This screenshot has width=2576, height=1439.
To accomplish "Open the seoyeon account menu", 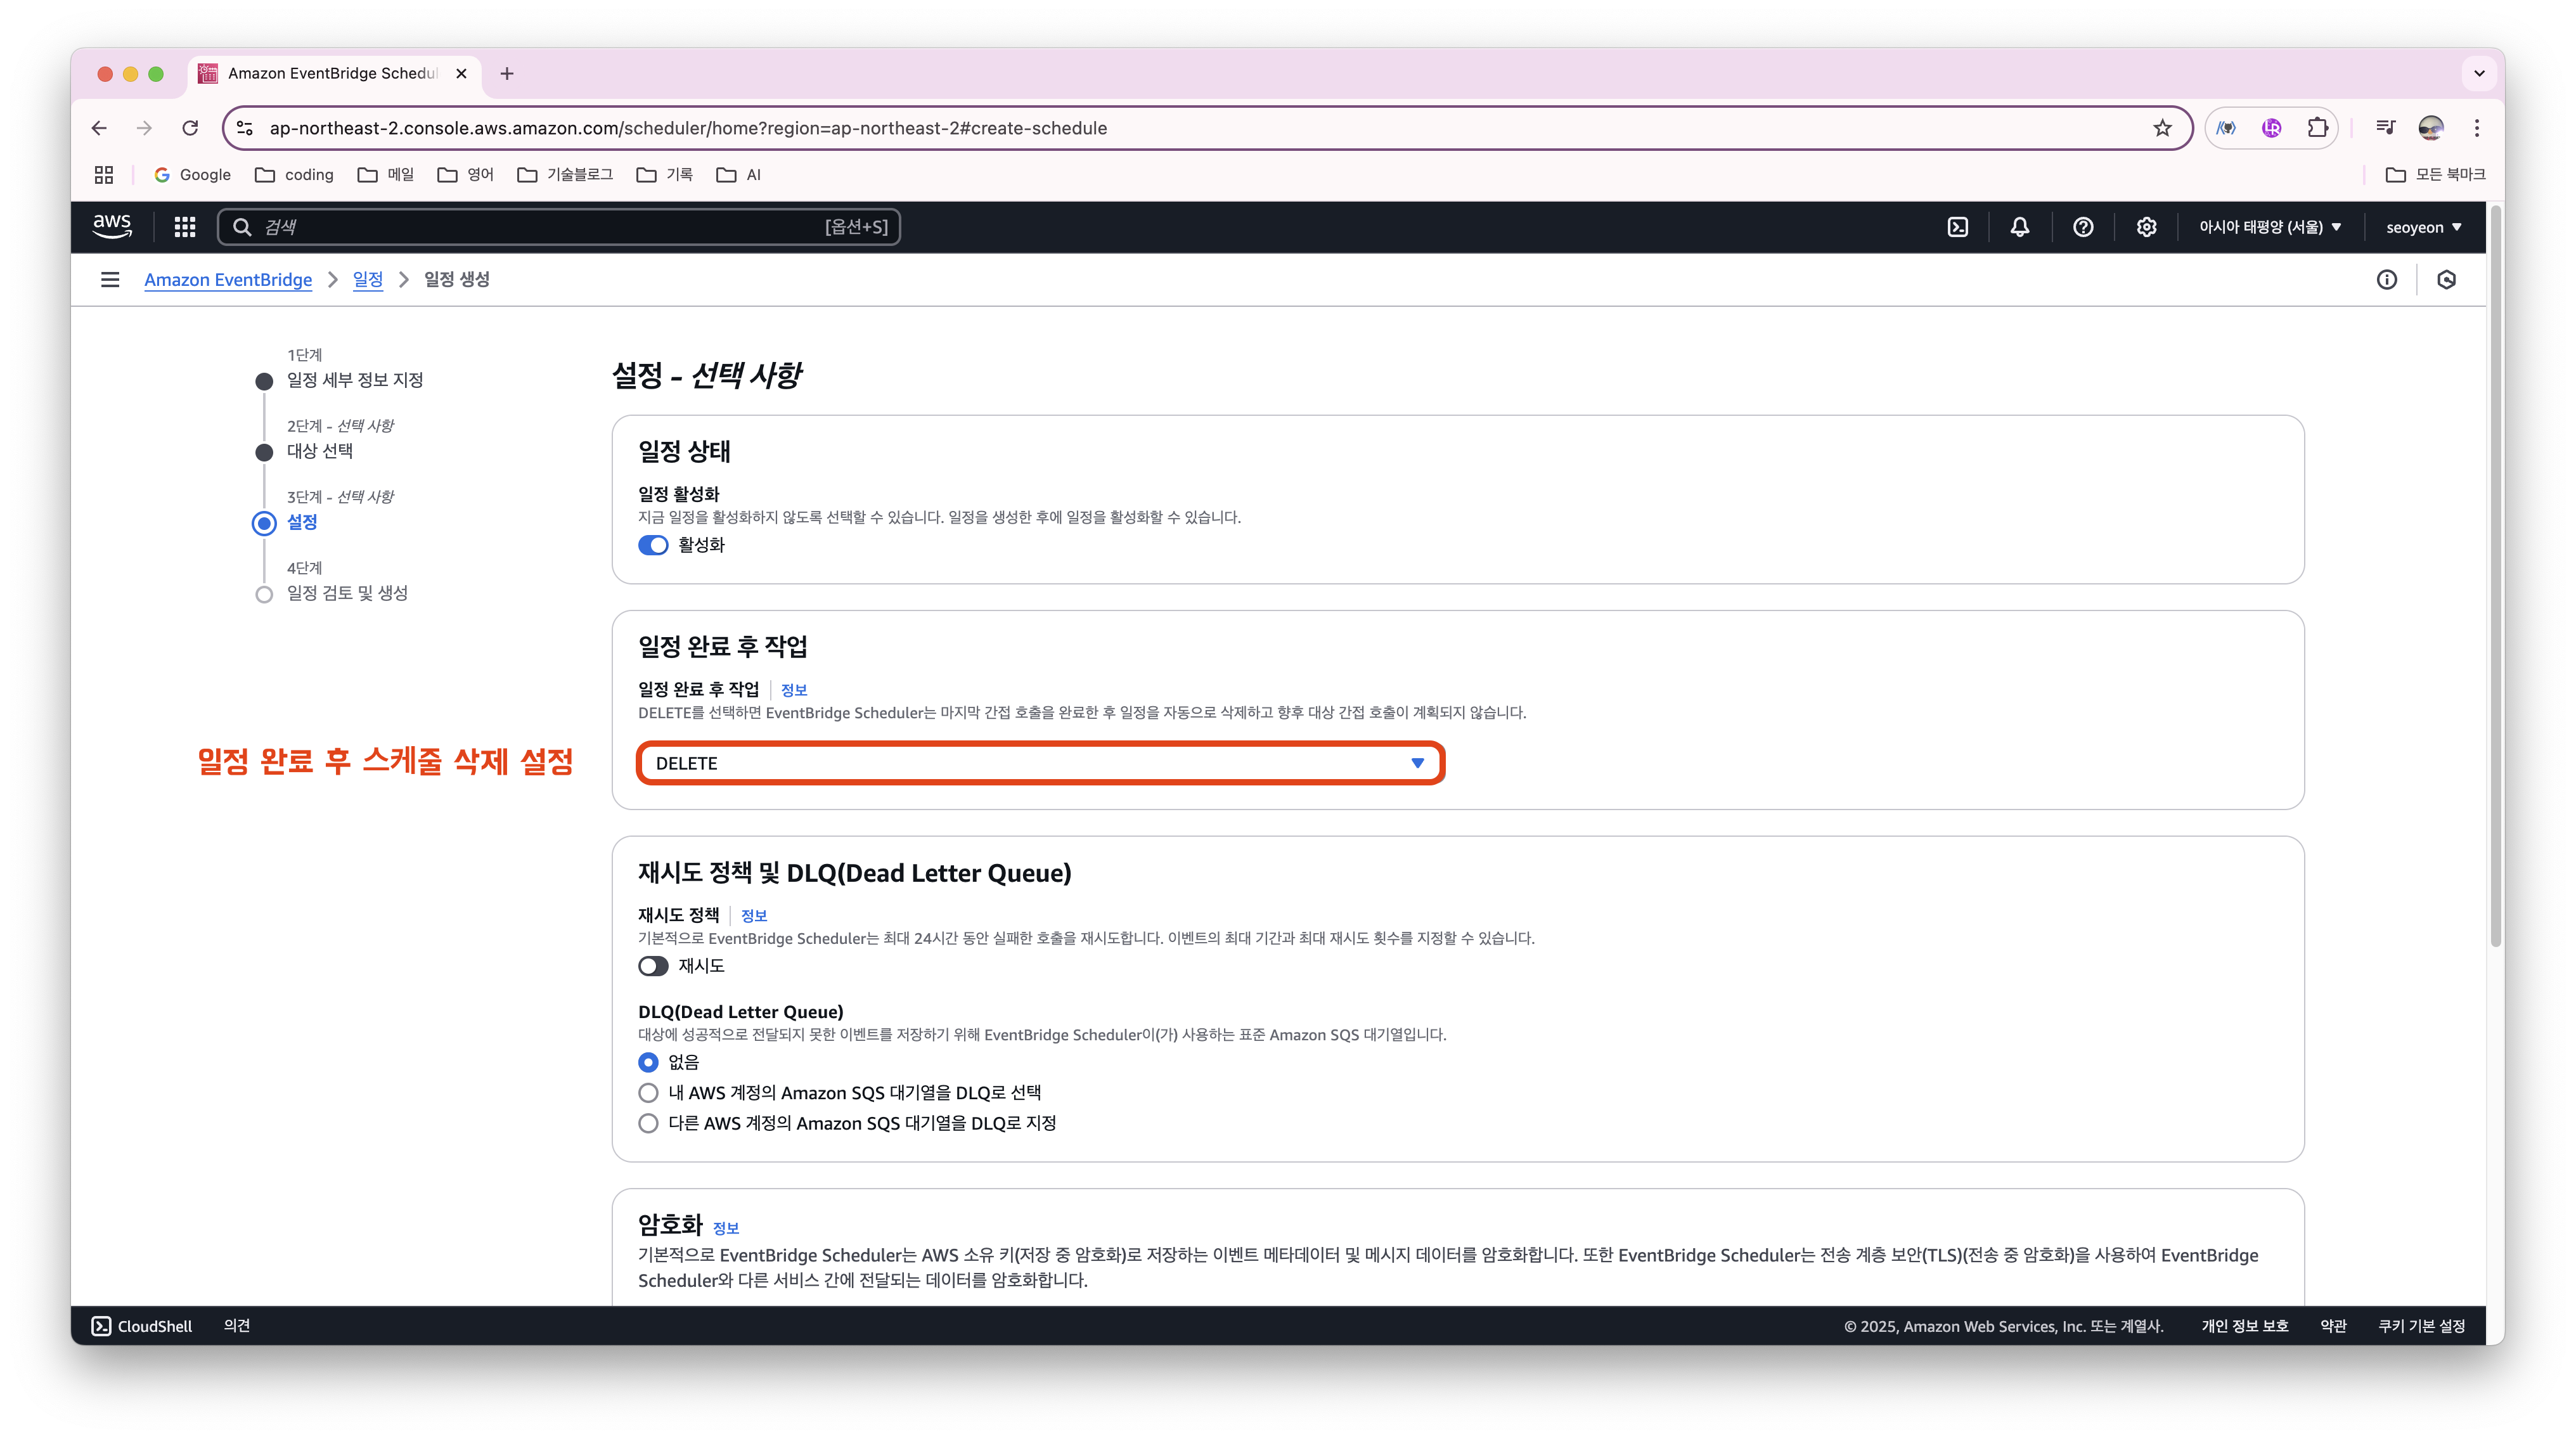I will 2423,227.
